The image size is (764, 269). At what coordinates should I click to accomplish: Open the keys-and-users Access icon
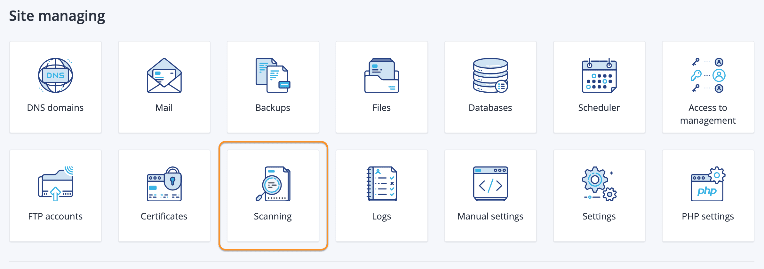click(x=708, y=75)
